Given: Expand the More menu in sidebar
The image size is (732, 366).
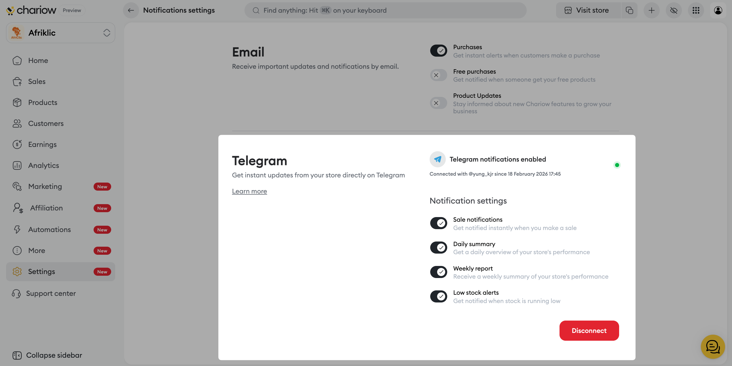Looking at the screenshot, I should 37,251.
